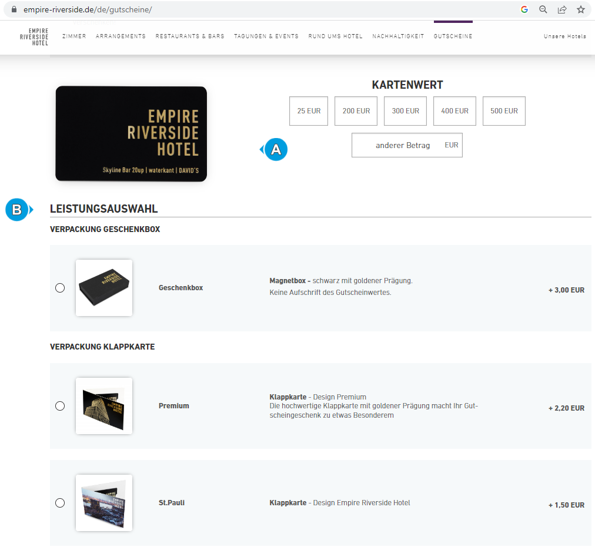Open the zoom magnifier in address bar
This screenshot has height=554, width=595.
click(543, 9)
